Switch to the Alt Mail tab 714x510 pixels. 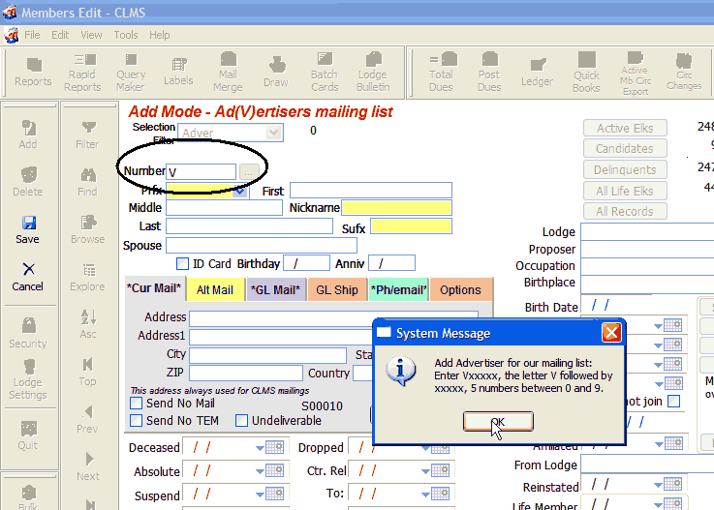pyautogui.click(x=215, y=289)
